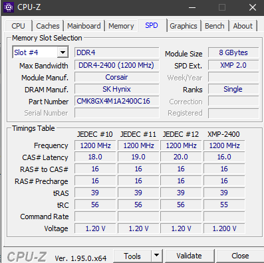
Task: Switch to the Memory tab
Action: coord(121,26)
